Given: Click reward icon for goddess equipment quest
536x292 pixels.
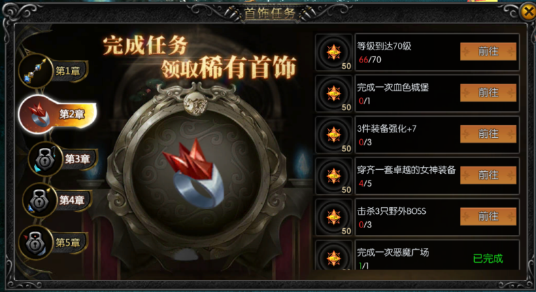Looking at the screenshot, I should [333, 176].
